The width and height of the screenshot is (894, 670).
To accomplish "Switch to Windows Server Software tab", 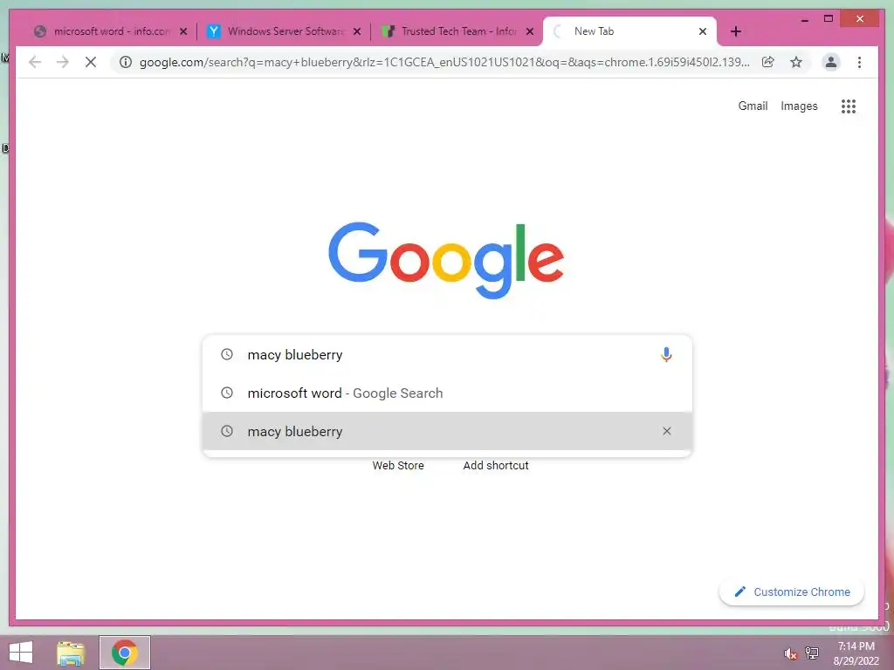I will pyautogui.click(x=284, y=31).
